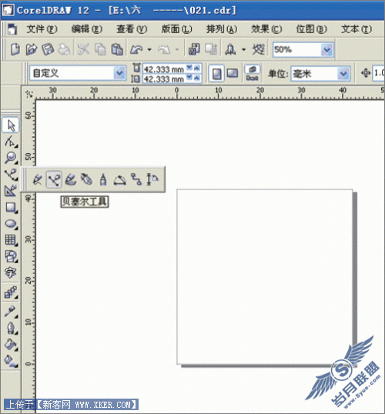Select the Zoom magnifier tool
Screen dimensions: 385x414
[x=11, y=158]
